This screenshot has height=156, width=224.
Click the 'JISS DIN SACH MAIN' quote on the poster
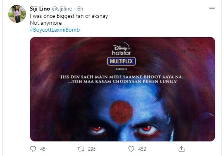(123, 79)
